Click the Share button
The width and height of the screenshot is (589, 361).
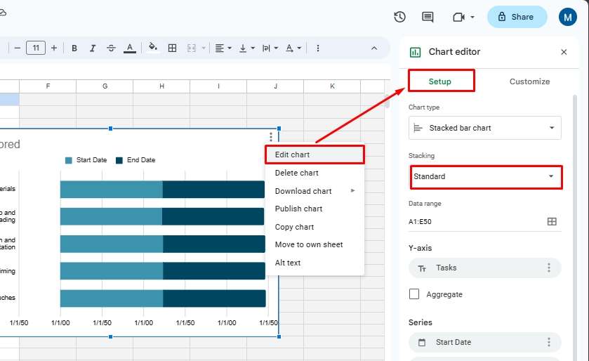517,17
